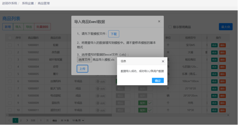This screenshot has width=238, height=125.
Task: Select row checkbox for 改色膜
Action: pos(10,52)
